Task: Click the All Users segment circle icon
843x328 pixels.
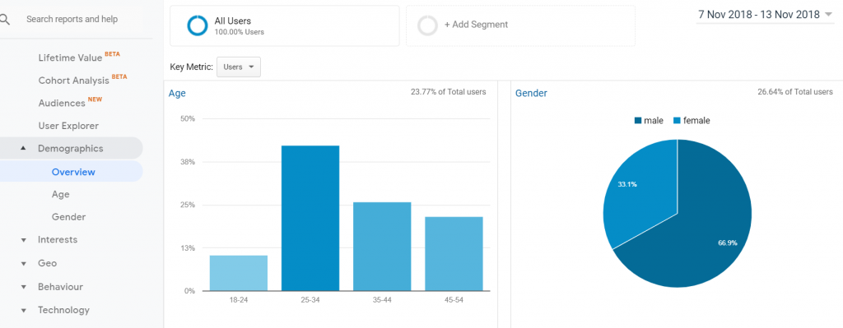Action: pos(198,25)
